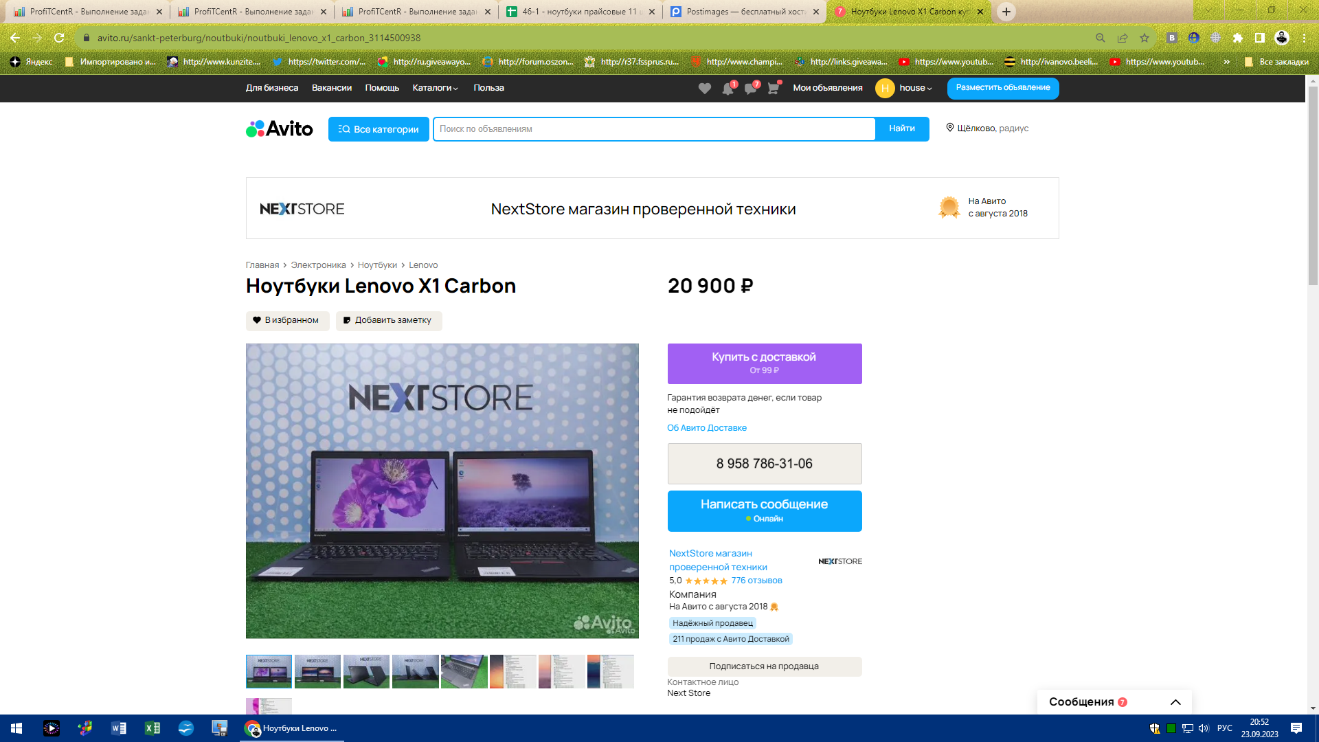
Task: Open messages speech bubble icon
Action: [x=750, y=89]
